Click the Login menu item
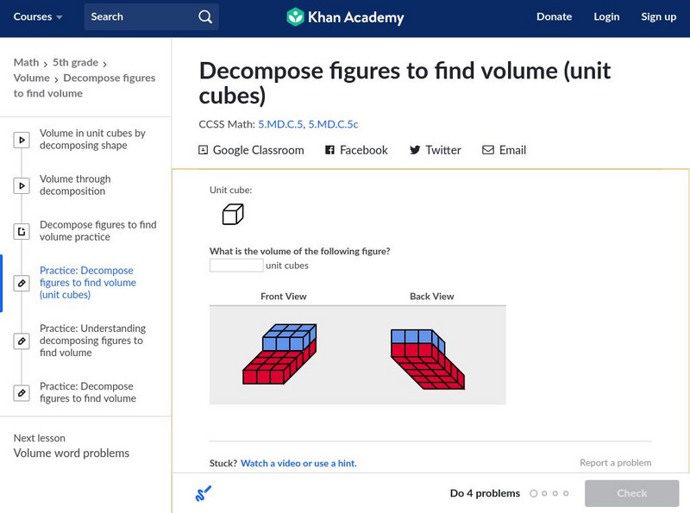The height and width of the screenshot is (513, 690). 606,16
